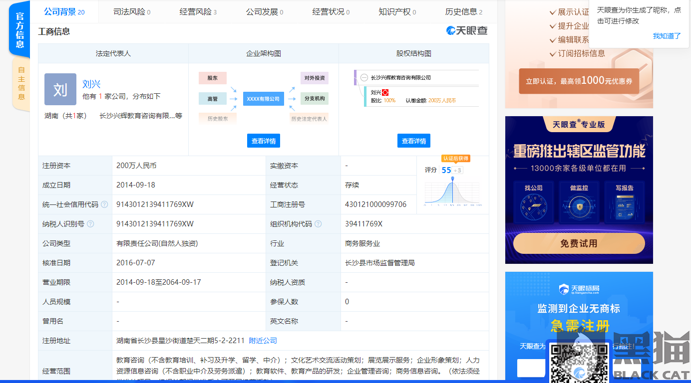Open the 公司背景 tab
691x383 pixels.
[x=64, y=11]
